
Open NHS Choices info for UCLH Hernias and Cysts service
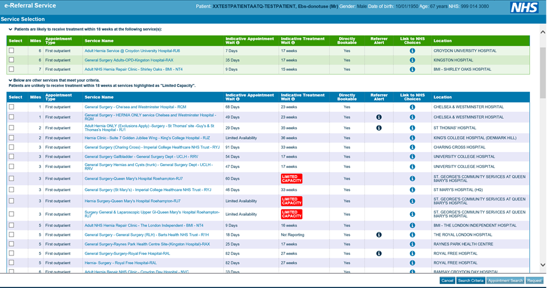(412, 167)
